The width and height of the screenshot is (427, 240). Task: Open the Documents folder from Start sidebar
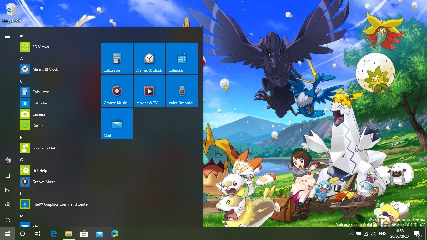click(8, 175)
